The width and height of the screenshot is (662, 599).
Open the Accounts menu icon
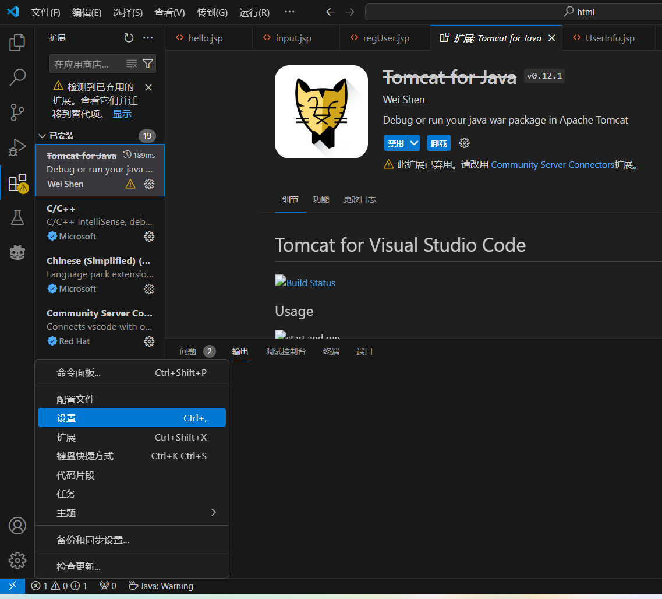(17, 526)
